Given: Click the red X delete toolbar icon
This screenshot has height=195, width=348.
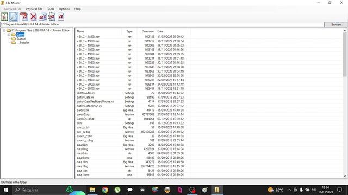Looking at the screenshot, I should point(34,17).
